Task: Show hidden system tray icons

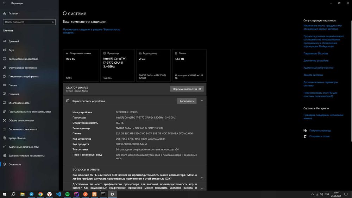Action: [313, 194]
